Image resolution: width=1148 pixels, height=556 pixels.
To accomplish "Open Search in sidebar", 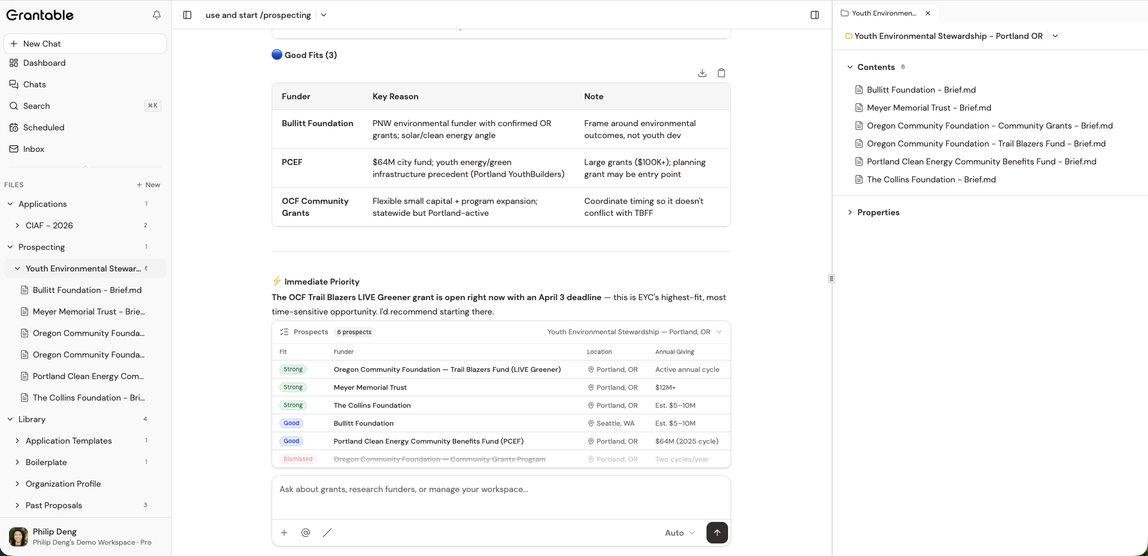I will click(x=85, y=106).
